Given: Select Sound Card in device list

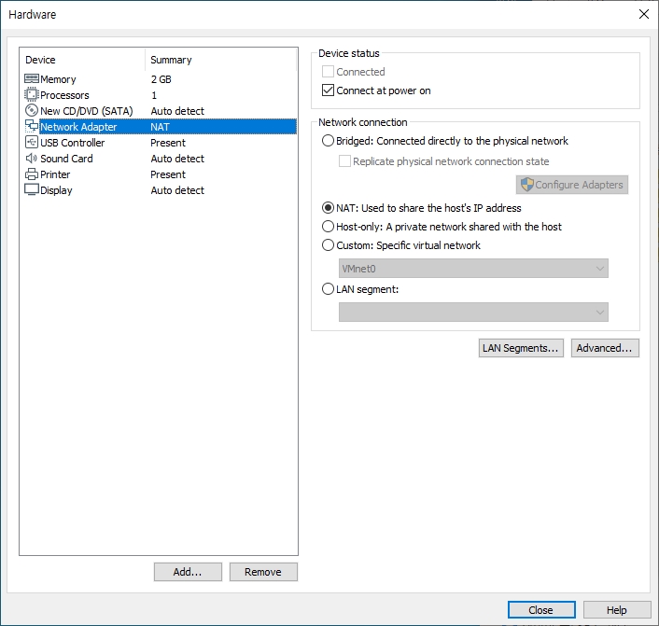Looking at the screenshot, I should coord(160,159).
